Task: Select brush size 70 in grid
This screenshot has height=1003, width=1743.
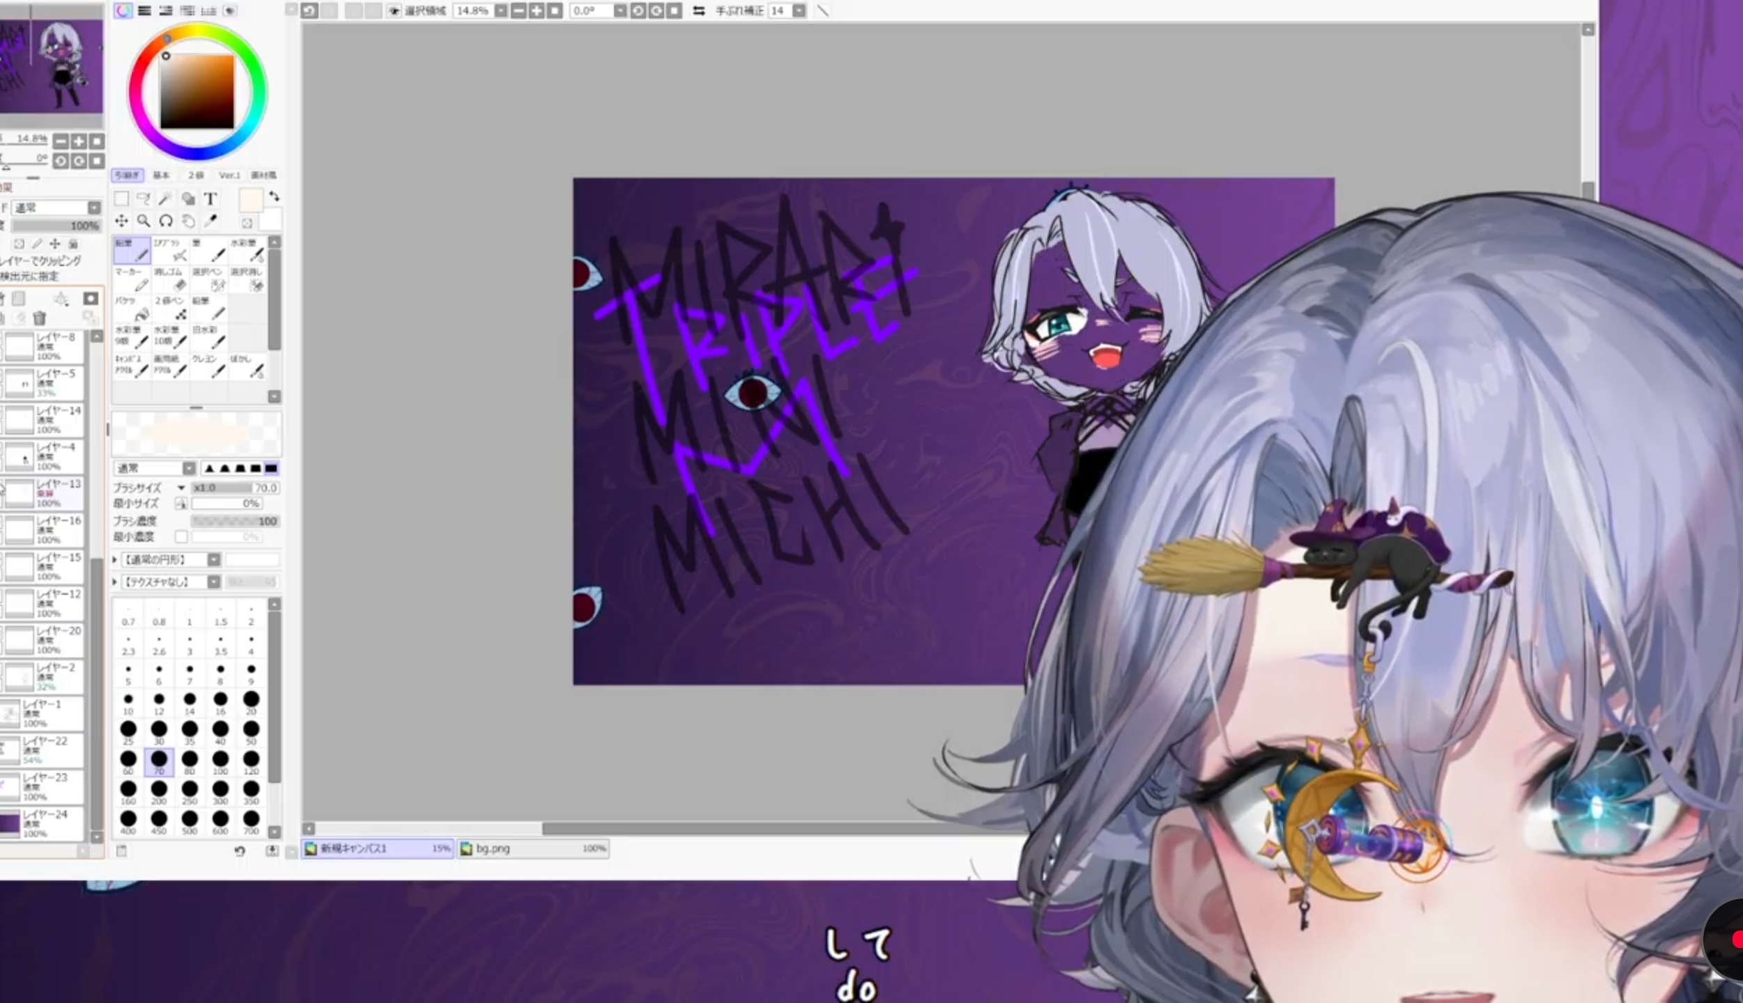Action: 159,762
